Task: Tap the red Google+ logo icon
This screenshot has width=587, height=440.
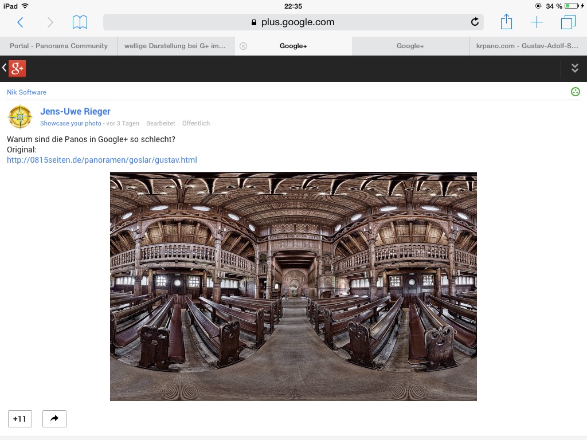Action: [x=17, y=69]
